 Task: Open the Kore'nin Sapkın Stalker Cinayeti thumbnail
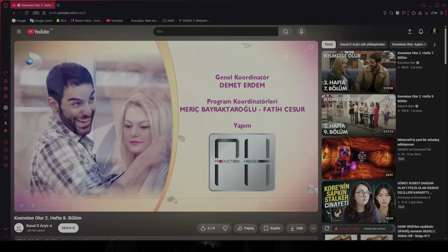click(x=359, y=202)
